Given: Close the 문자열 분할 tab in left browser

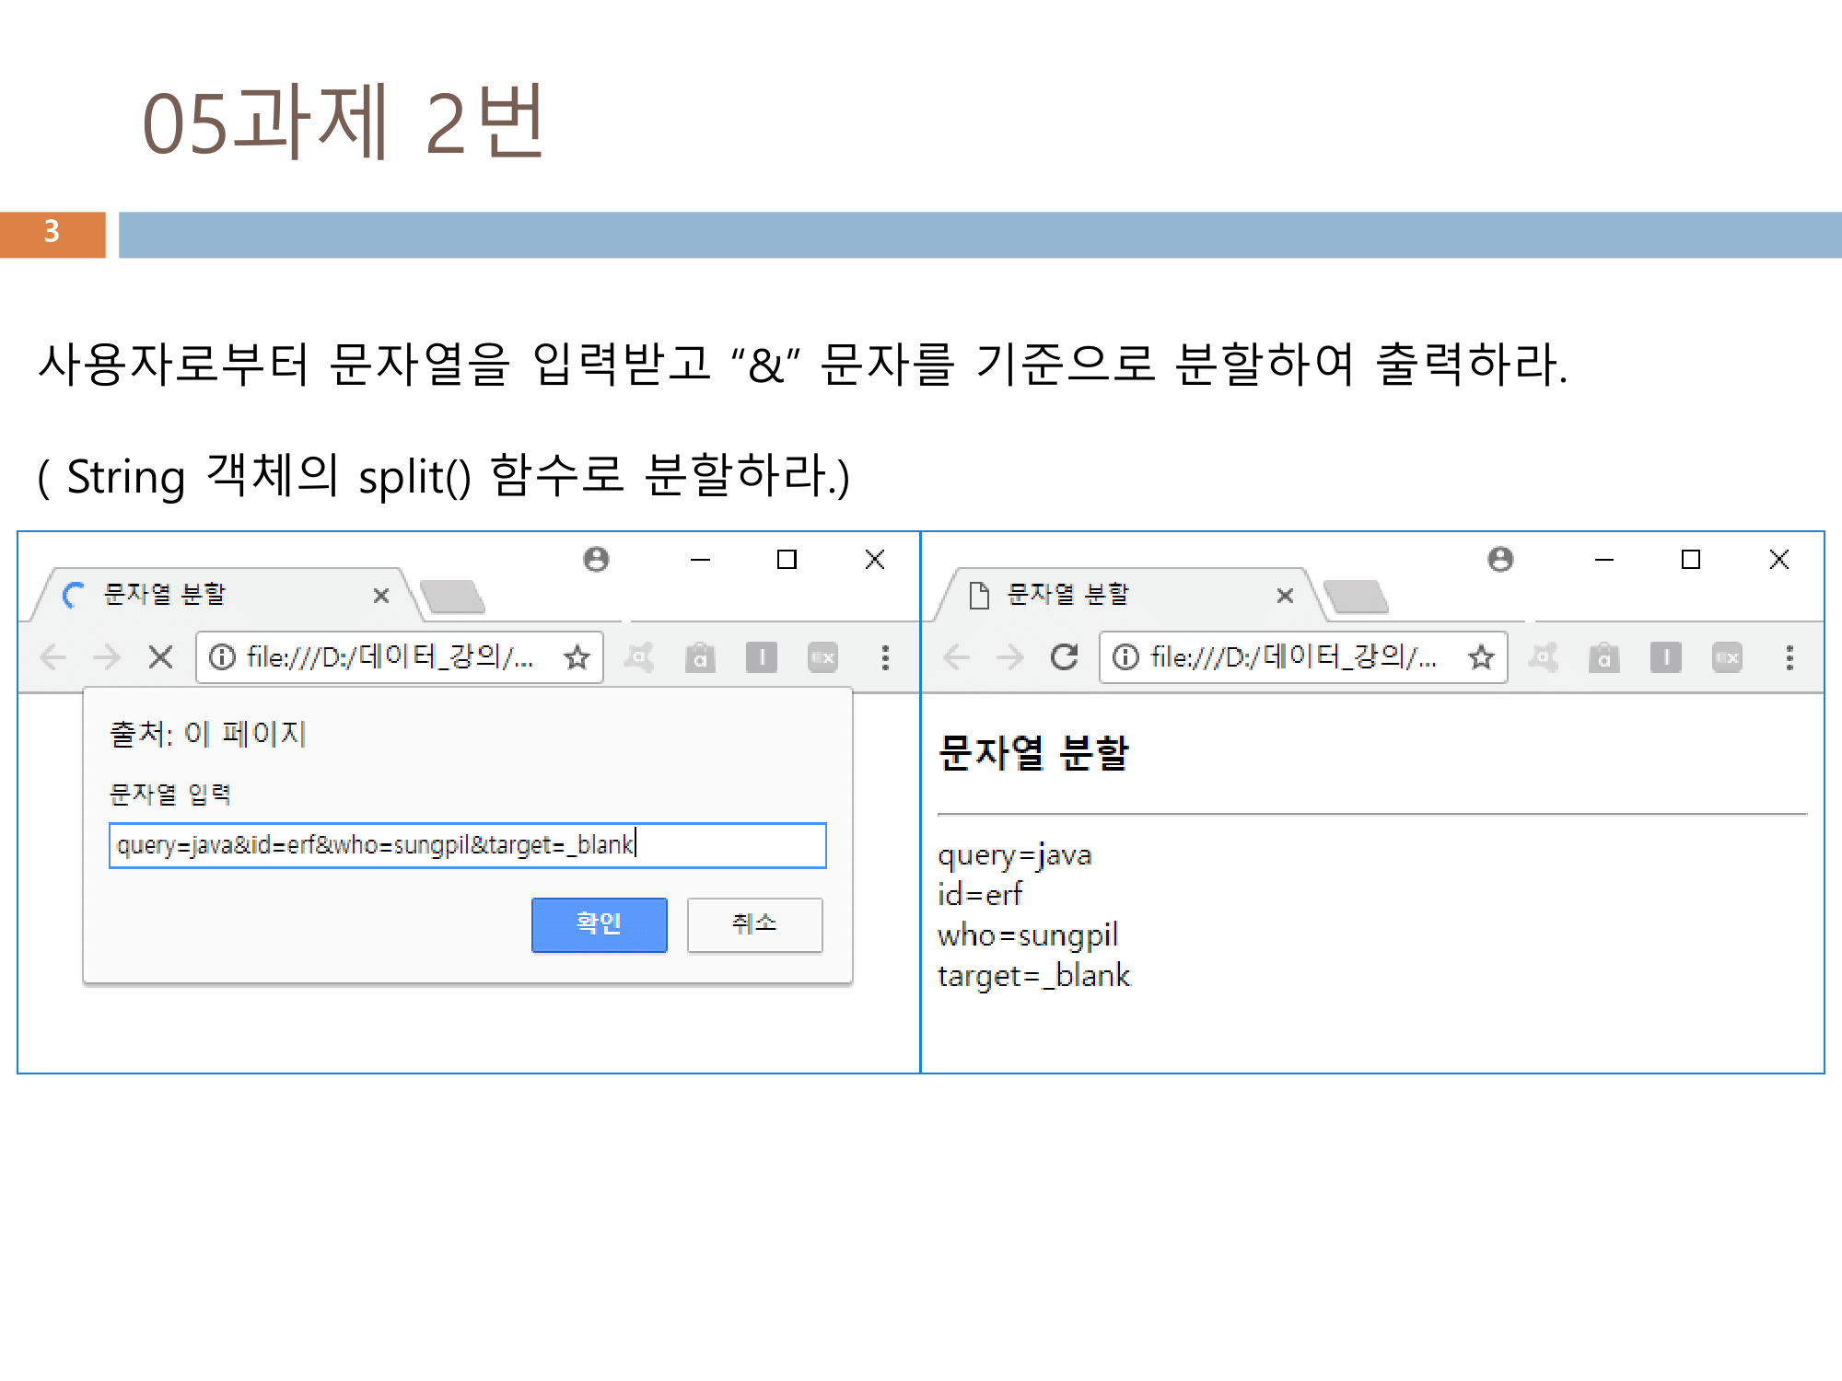Looking at the screenshot, I should 381,596.
